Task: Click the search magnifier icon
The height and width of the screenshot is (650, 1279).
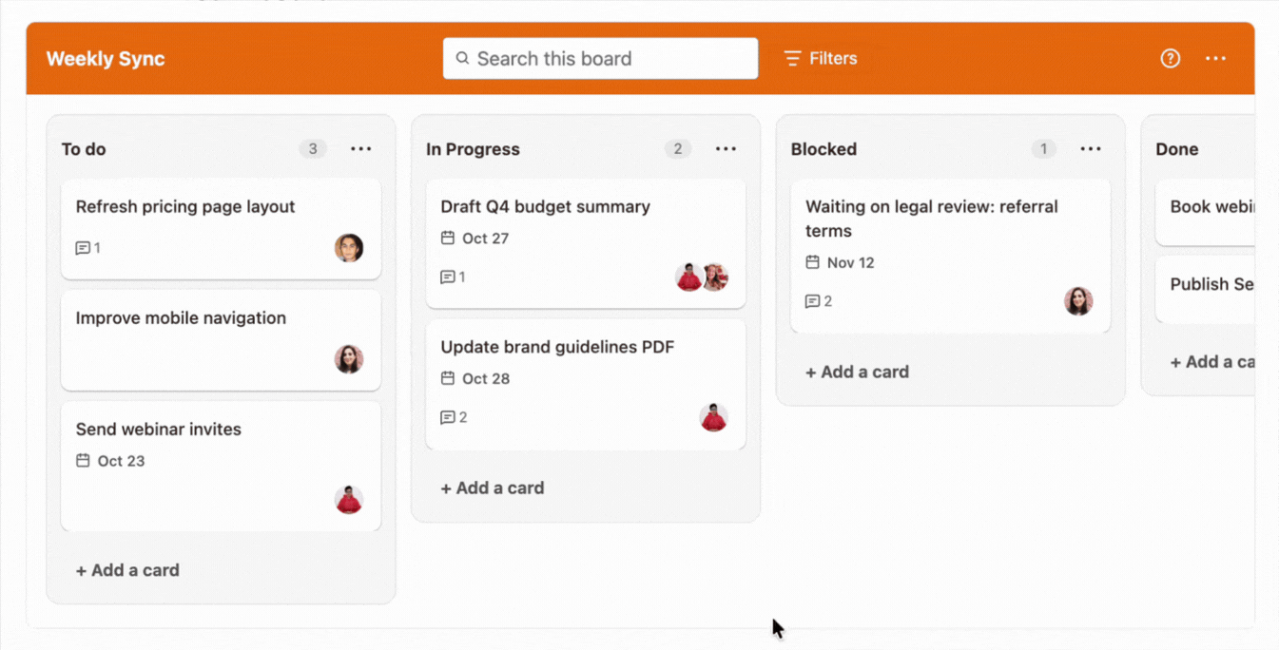Action: click(462, 59)
